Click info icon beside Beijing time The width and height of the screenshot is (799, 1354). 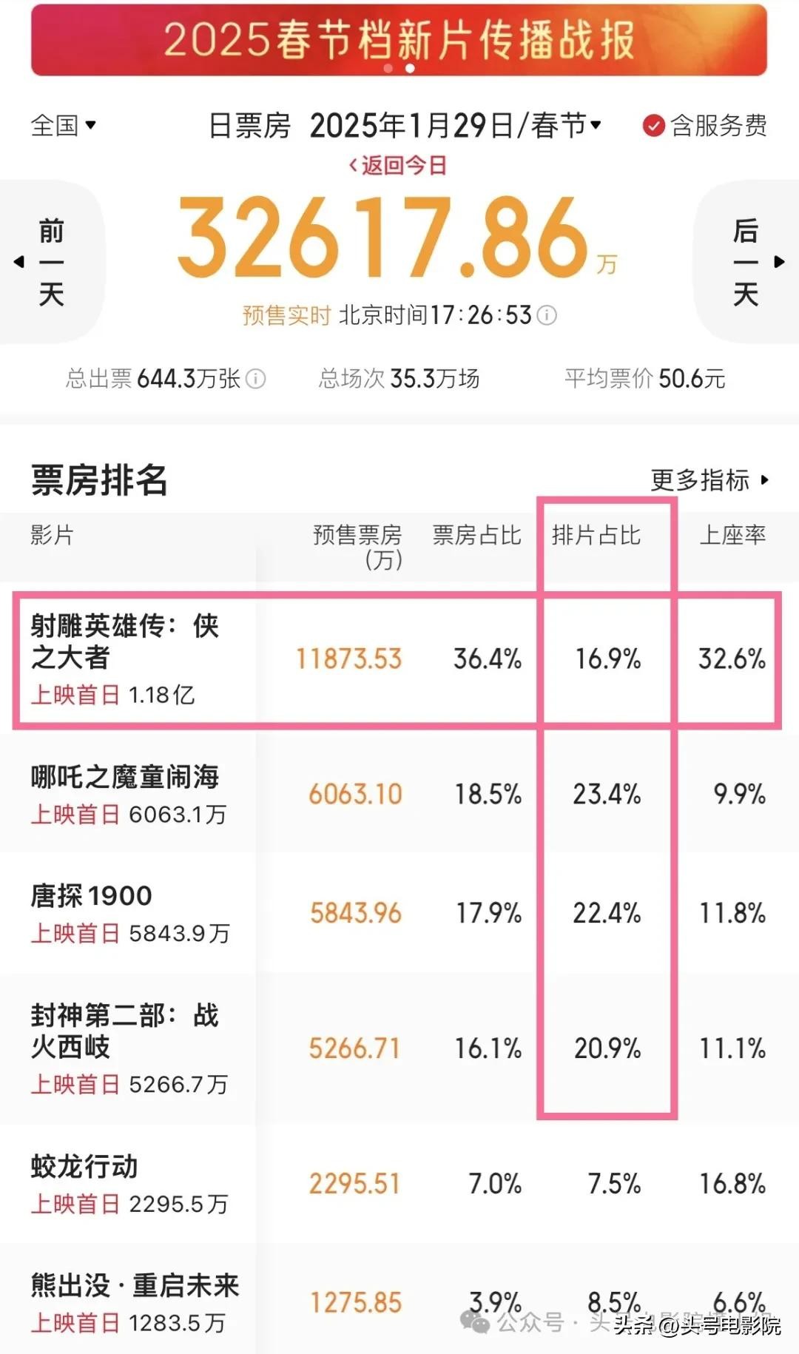(x=547, y=316)
